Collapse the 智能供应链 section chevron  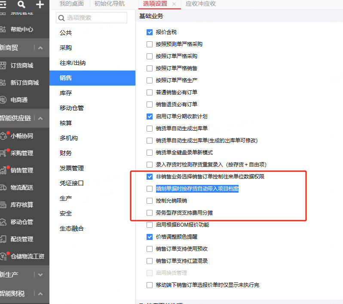(x=40, y=118)
